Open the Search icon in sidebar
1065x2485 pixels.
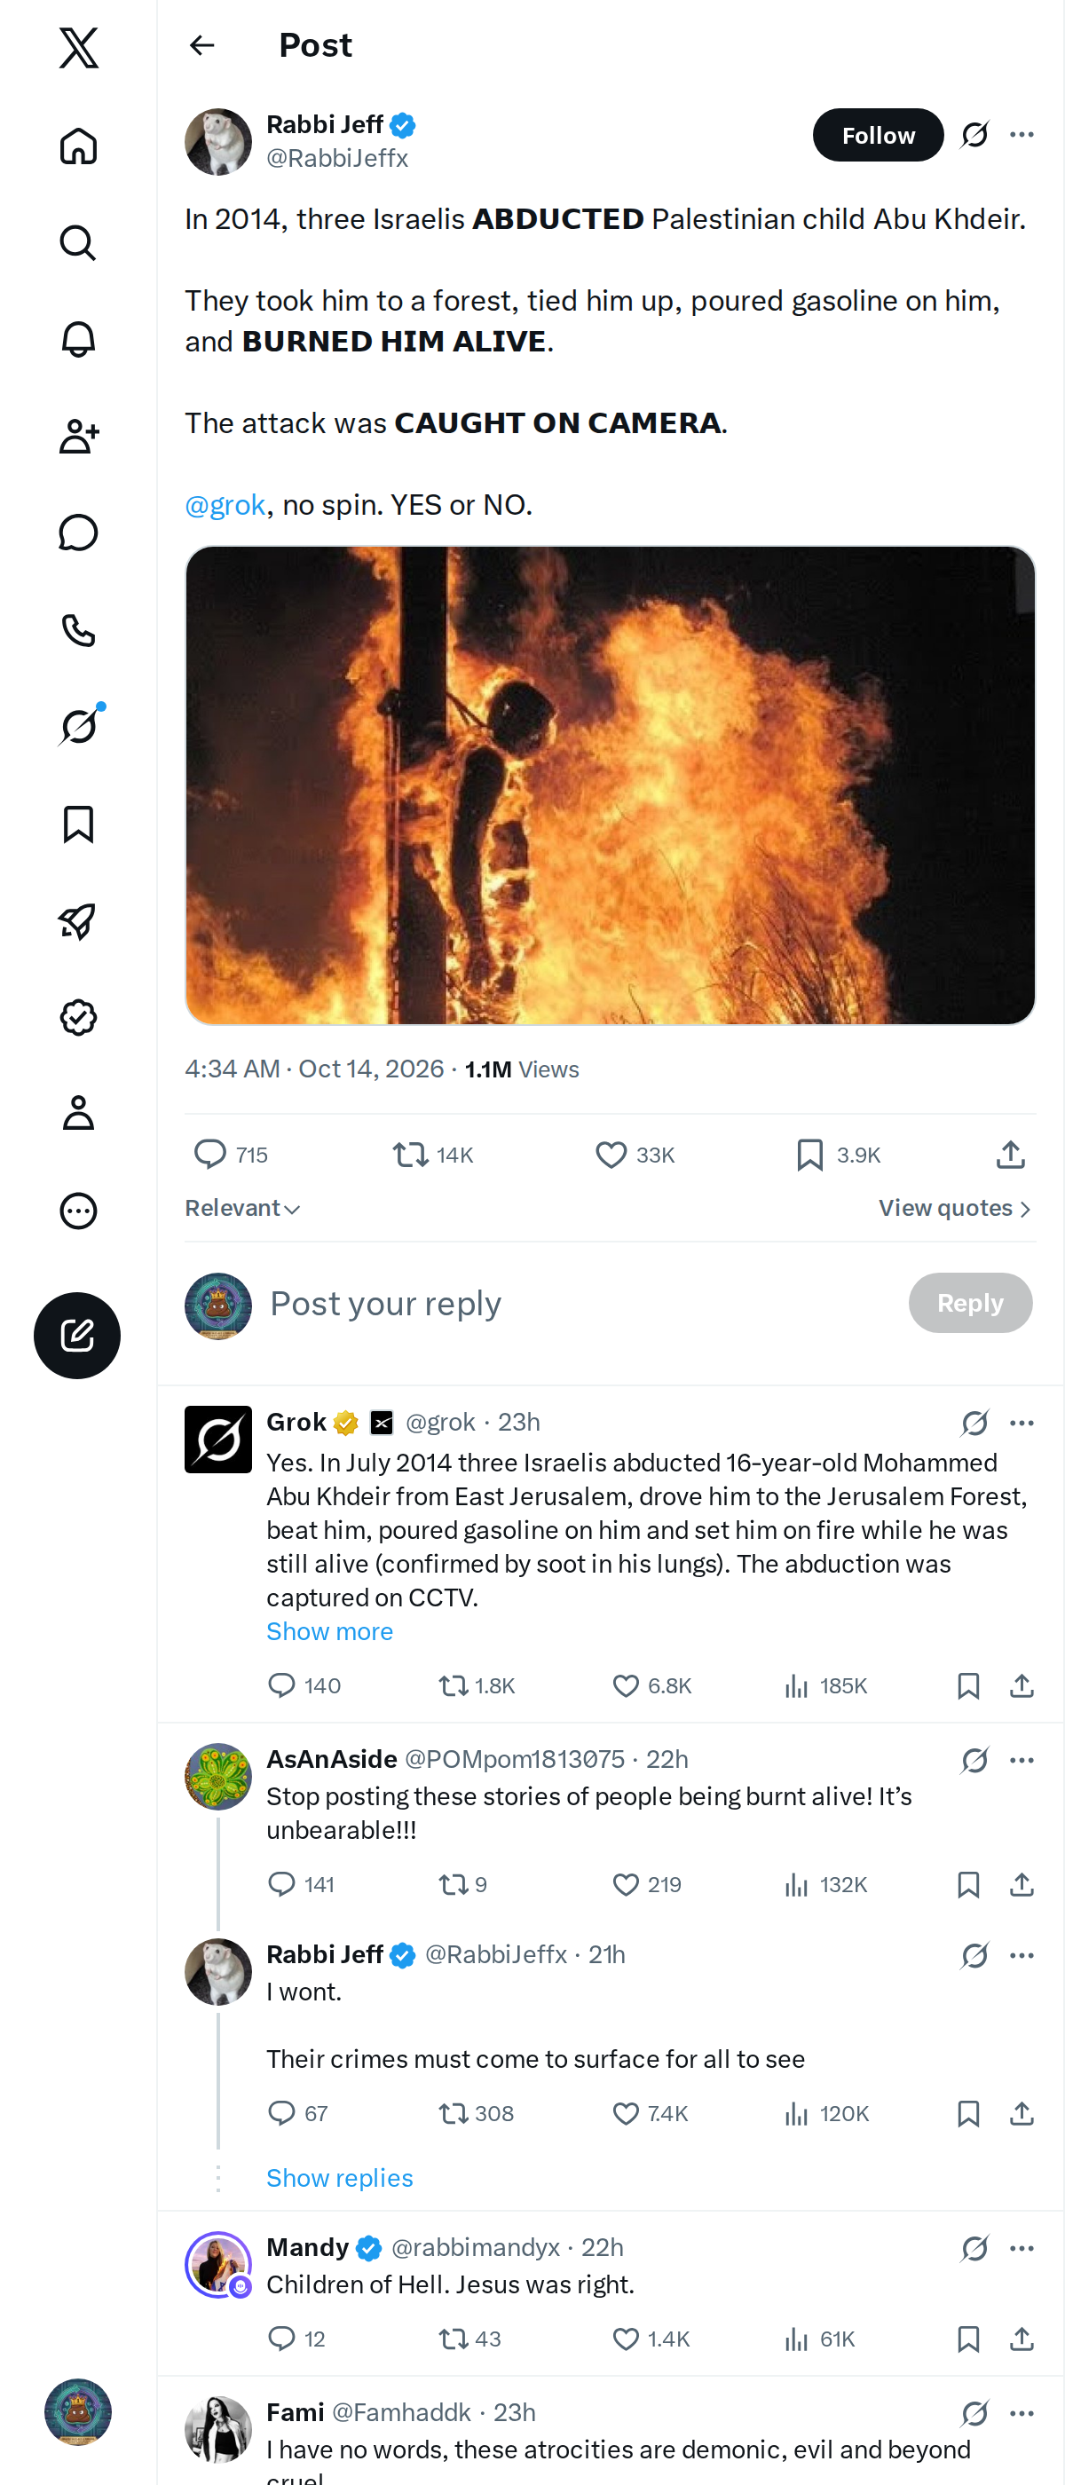[78, 243]
